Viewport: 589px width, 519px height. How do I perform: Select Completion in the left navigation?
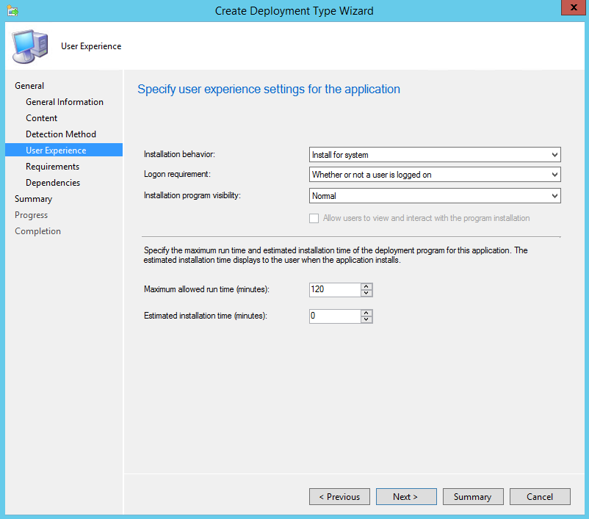point(37,231)
